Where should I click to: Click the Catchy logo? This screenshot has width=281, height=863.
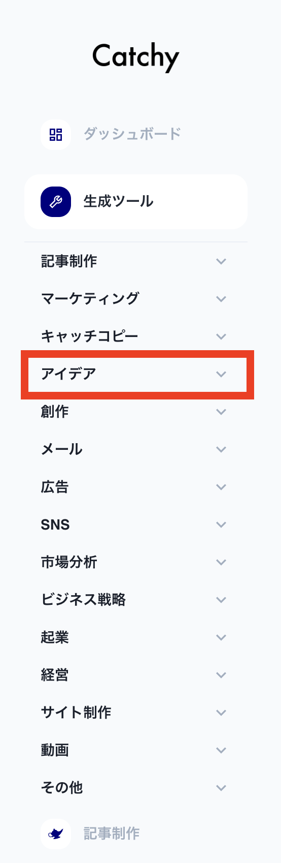[136, 57]
